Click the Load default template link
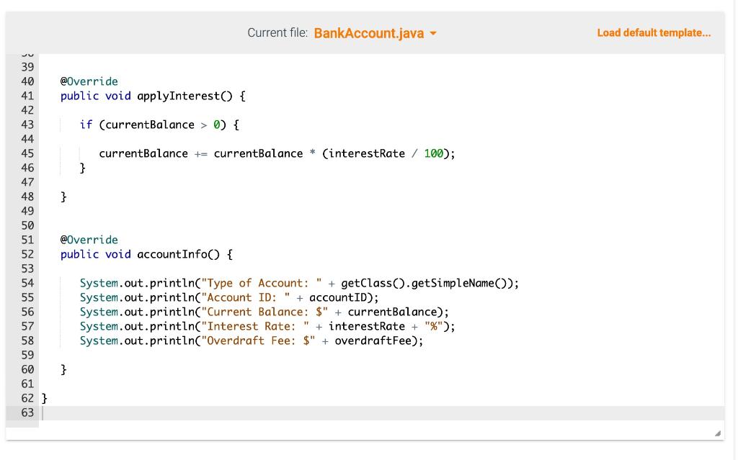 click(654, 32)
